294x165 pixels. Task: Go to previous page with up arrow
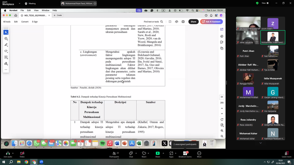[222, 109]
